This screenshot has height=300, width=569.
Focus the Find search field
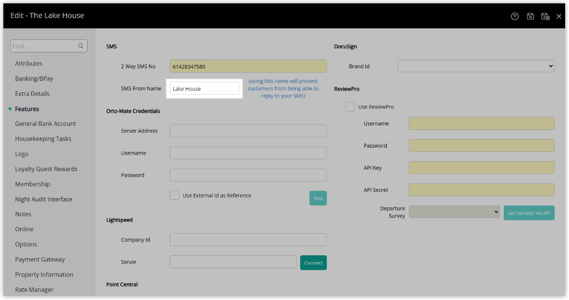pos(49,46)
